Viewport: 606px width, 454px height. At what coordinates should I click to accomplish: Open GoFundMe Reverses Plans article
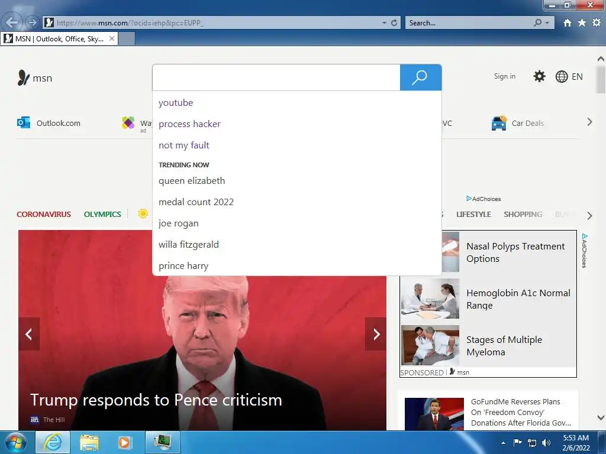521,412
